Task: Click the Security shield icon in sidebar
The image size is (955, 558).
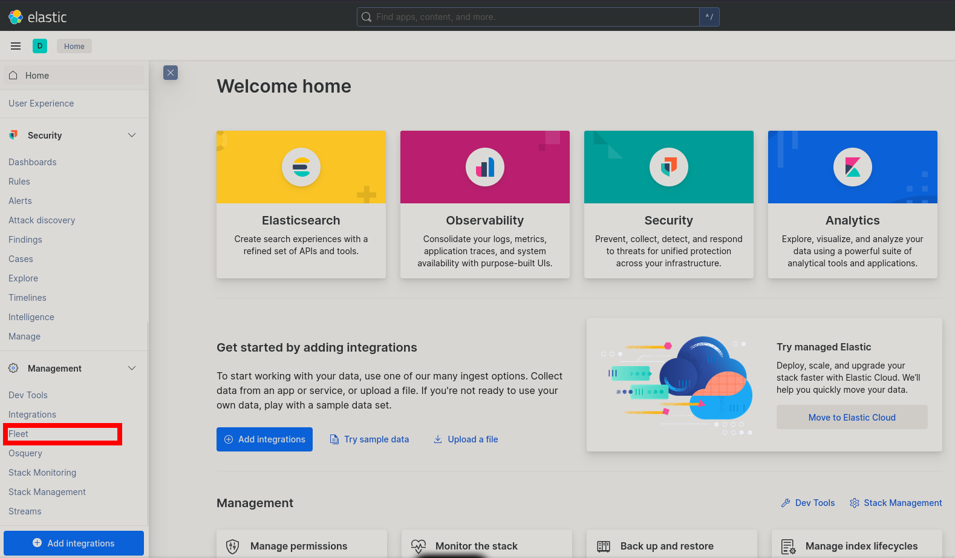Action: tap(13, 135)
